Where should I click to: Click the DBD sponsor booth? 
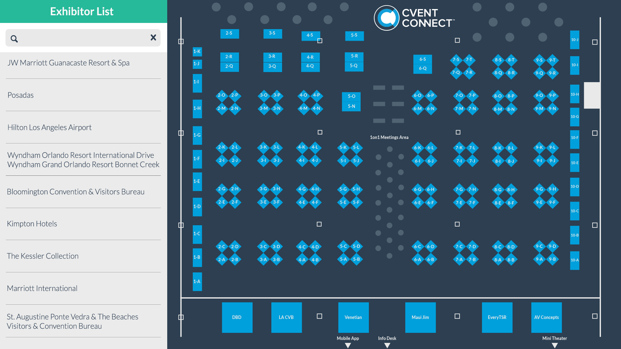[237, 317]
